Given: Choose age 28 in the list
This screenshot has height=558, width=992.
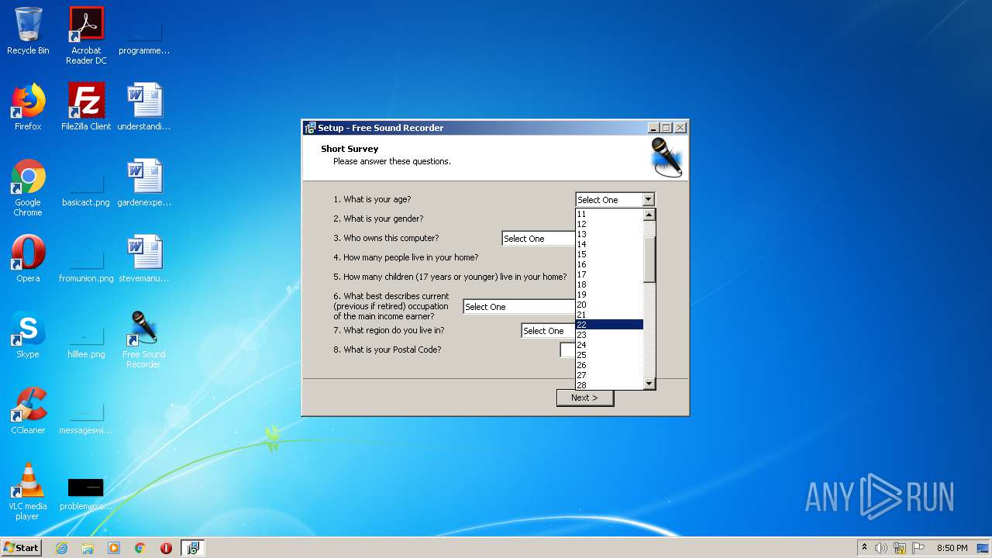Looking at the screenshot, I should [610, 385].
